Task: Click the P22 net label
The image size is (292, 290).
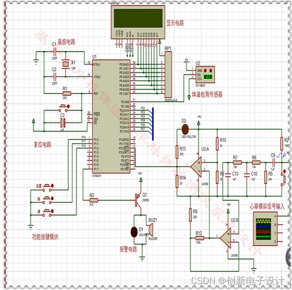Action: coord(143,108)
